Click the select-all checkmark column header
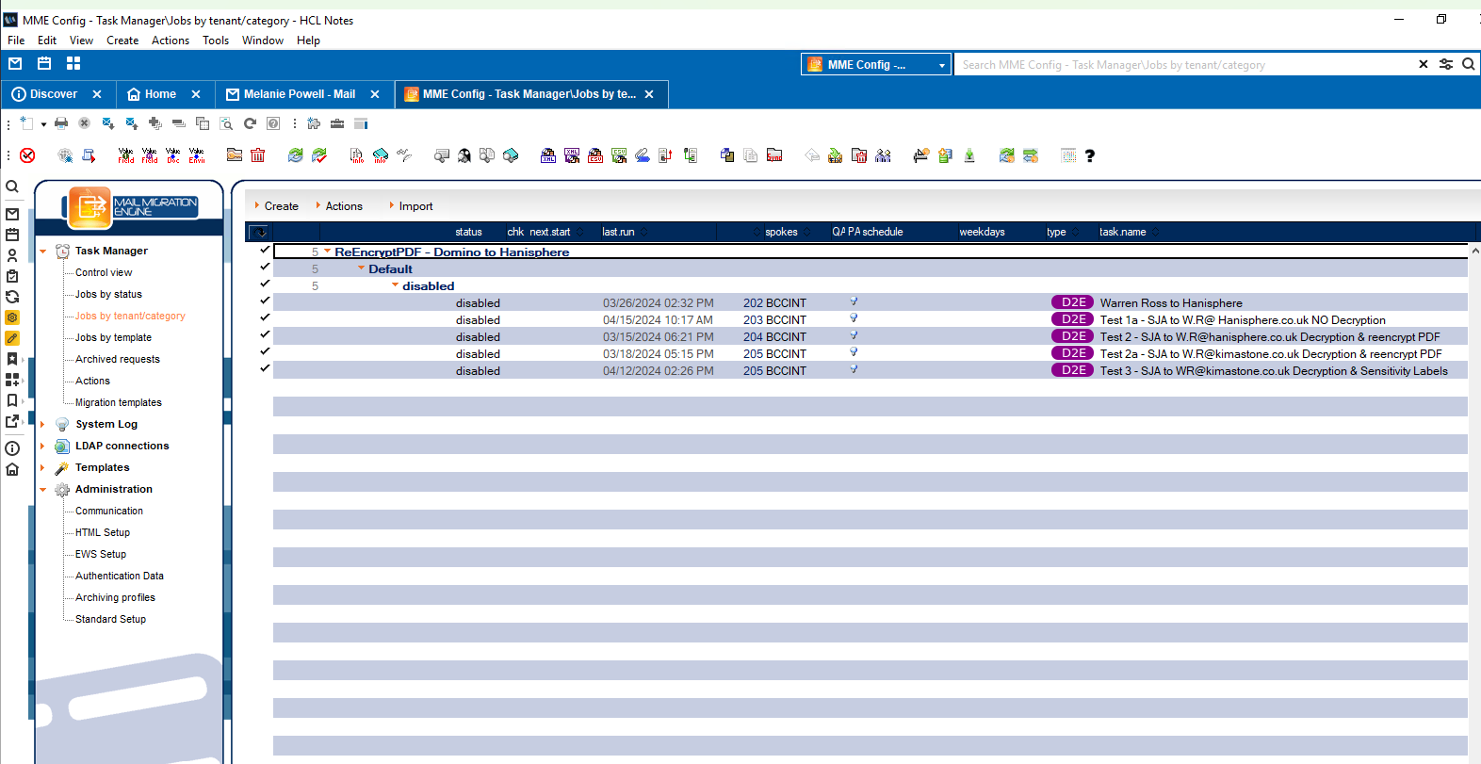Screen dimensions: 1481x764 (x=260, y=232)
